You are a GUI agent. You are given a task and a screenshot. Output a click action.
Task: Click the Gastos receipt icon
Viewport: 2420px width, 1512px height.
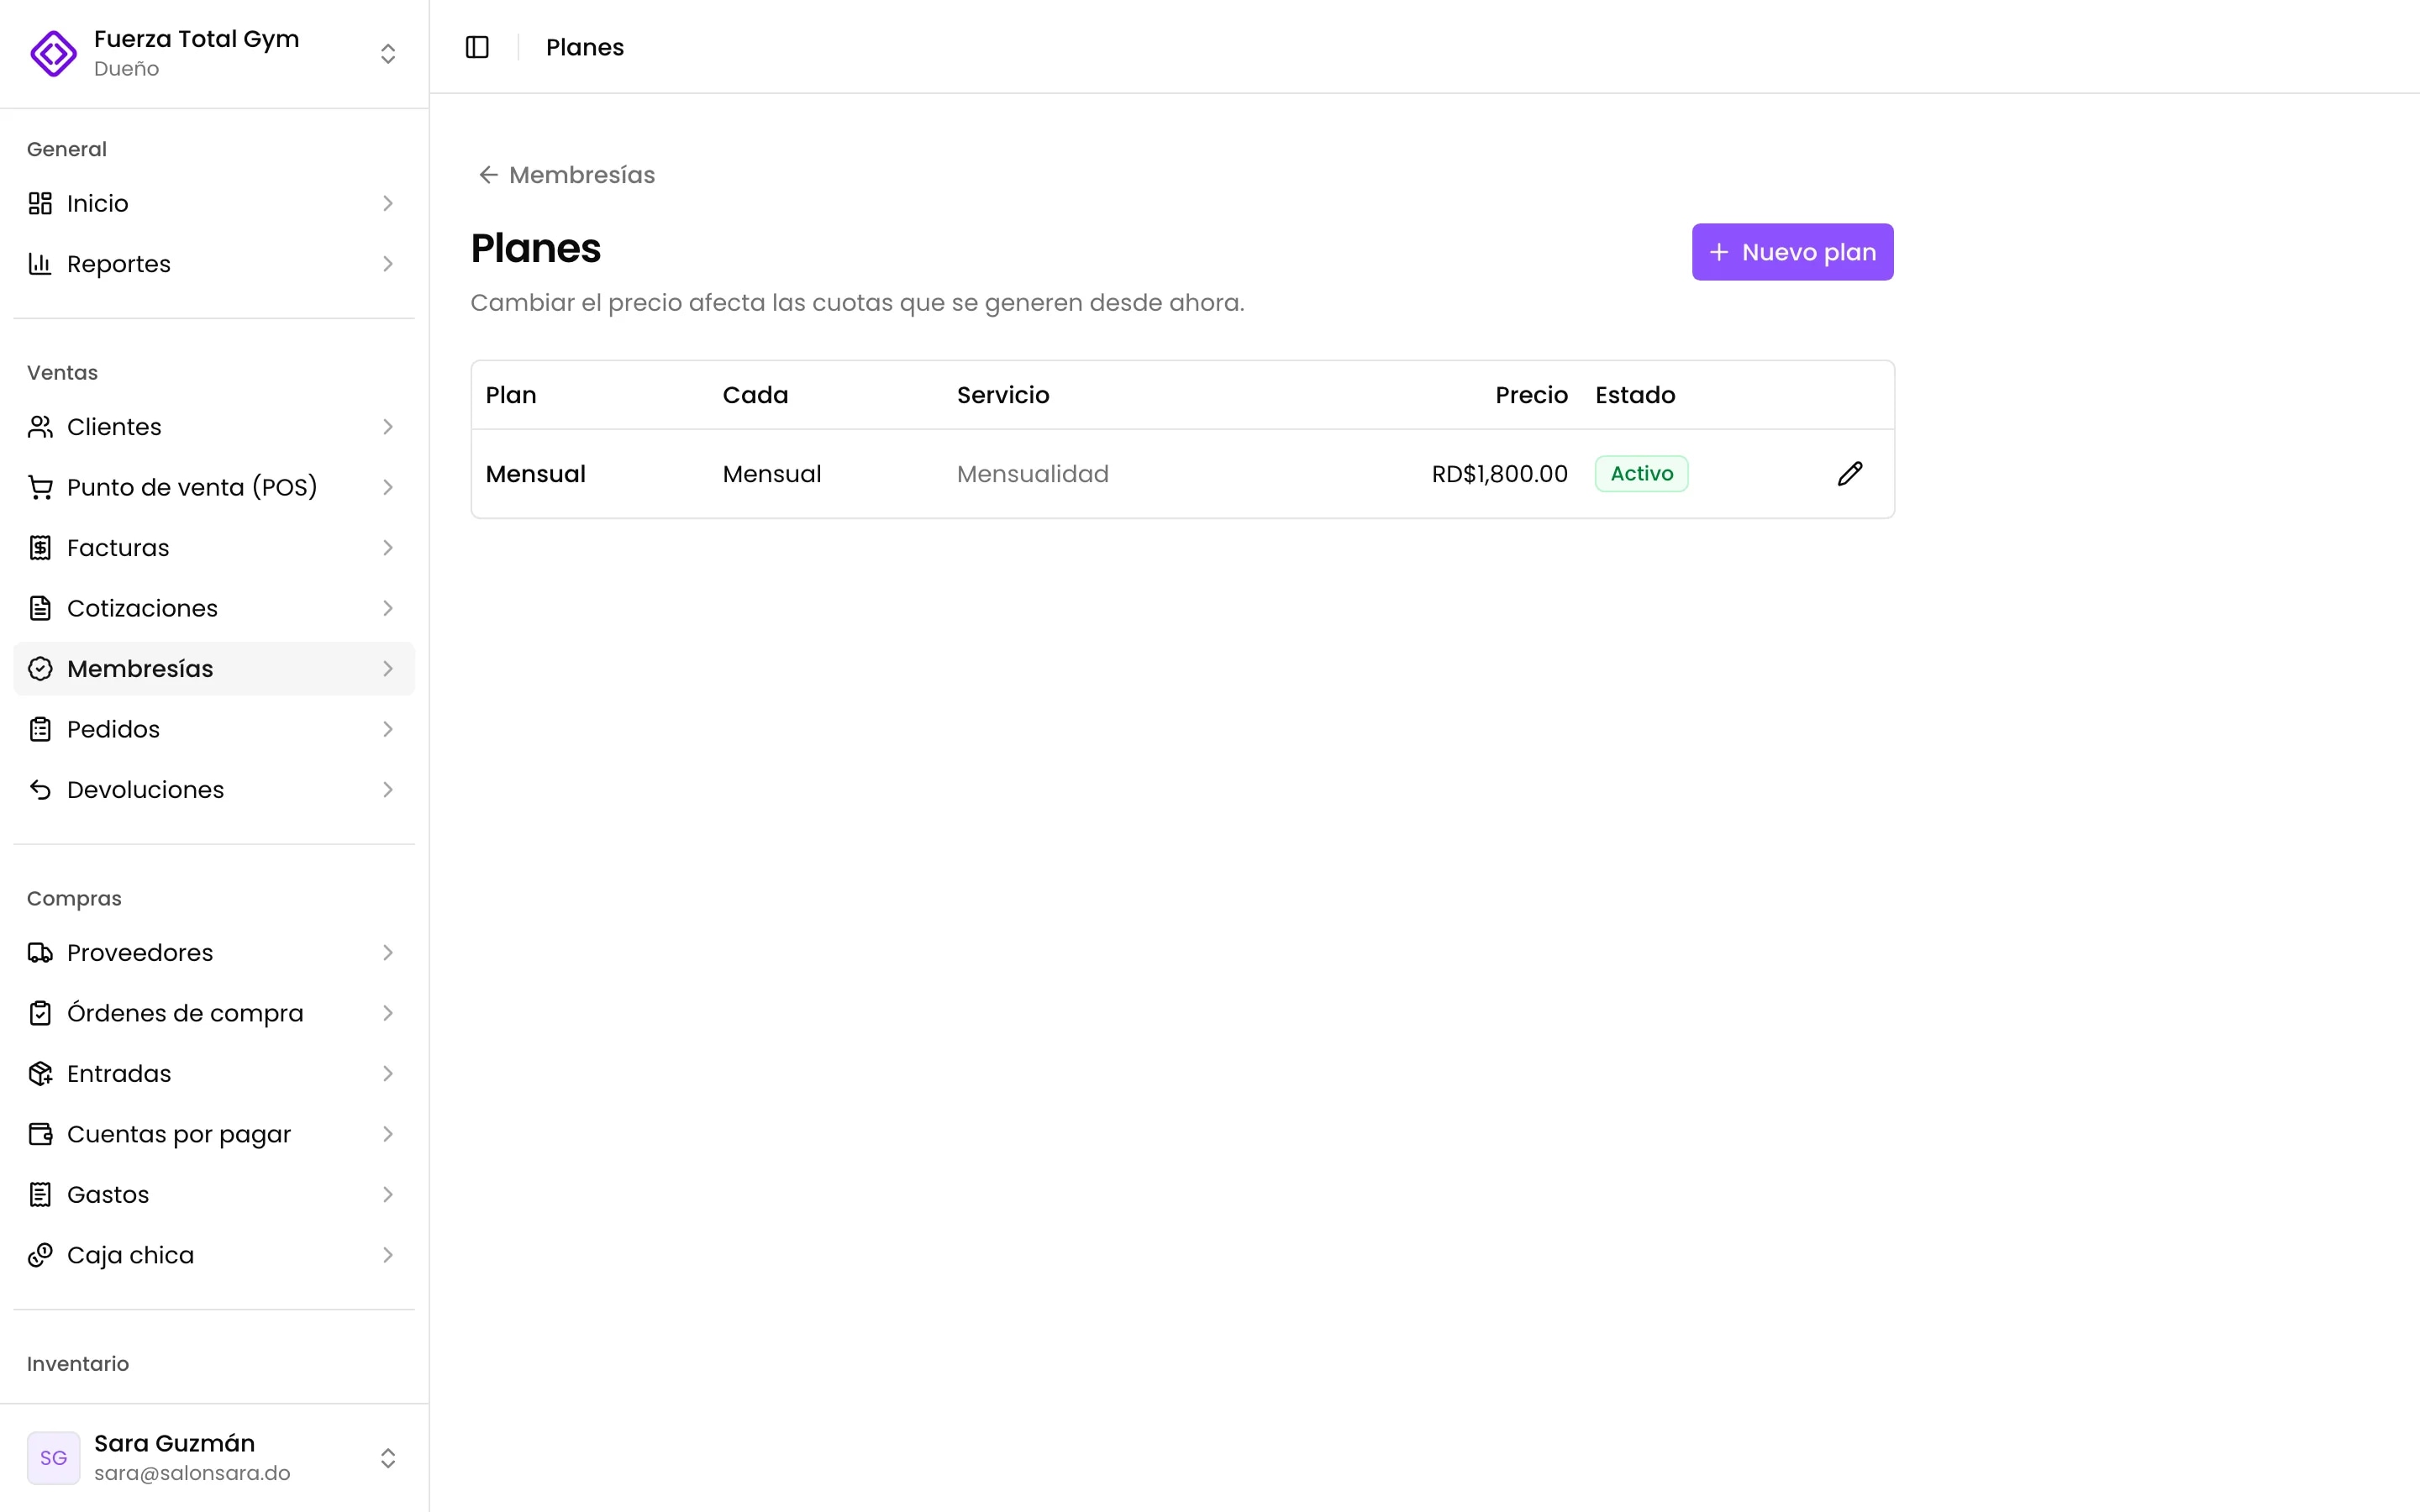click(x=40, y=1195)
